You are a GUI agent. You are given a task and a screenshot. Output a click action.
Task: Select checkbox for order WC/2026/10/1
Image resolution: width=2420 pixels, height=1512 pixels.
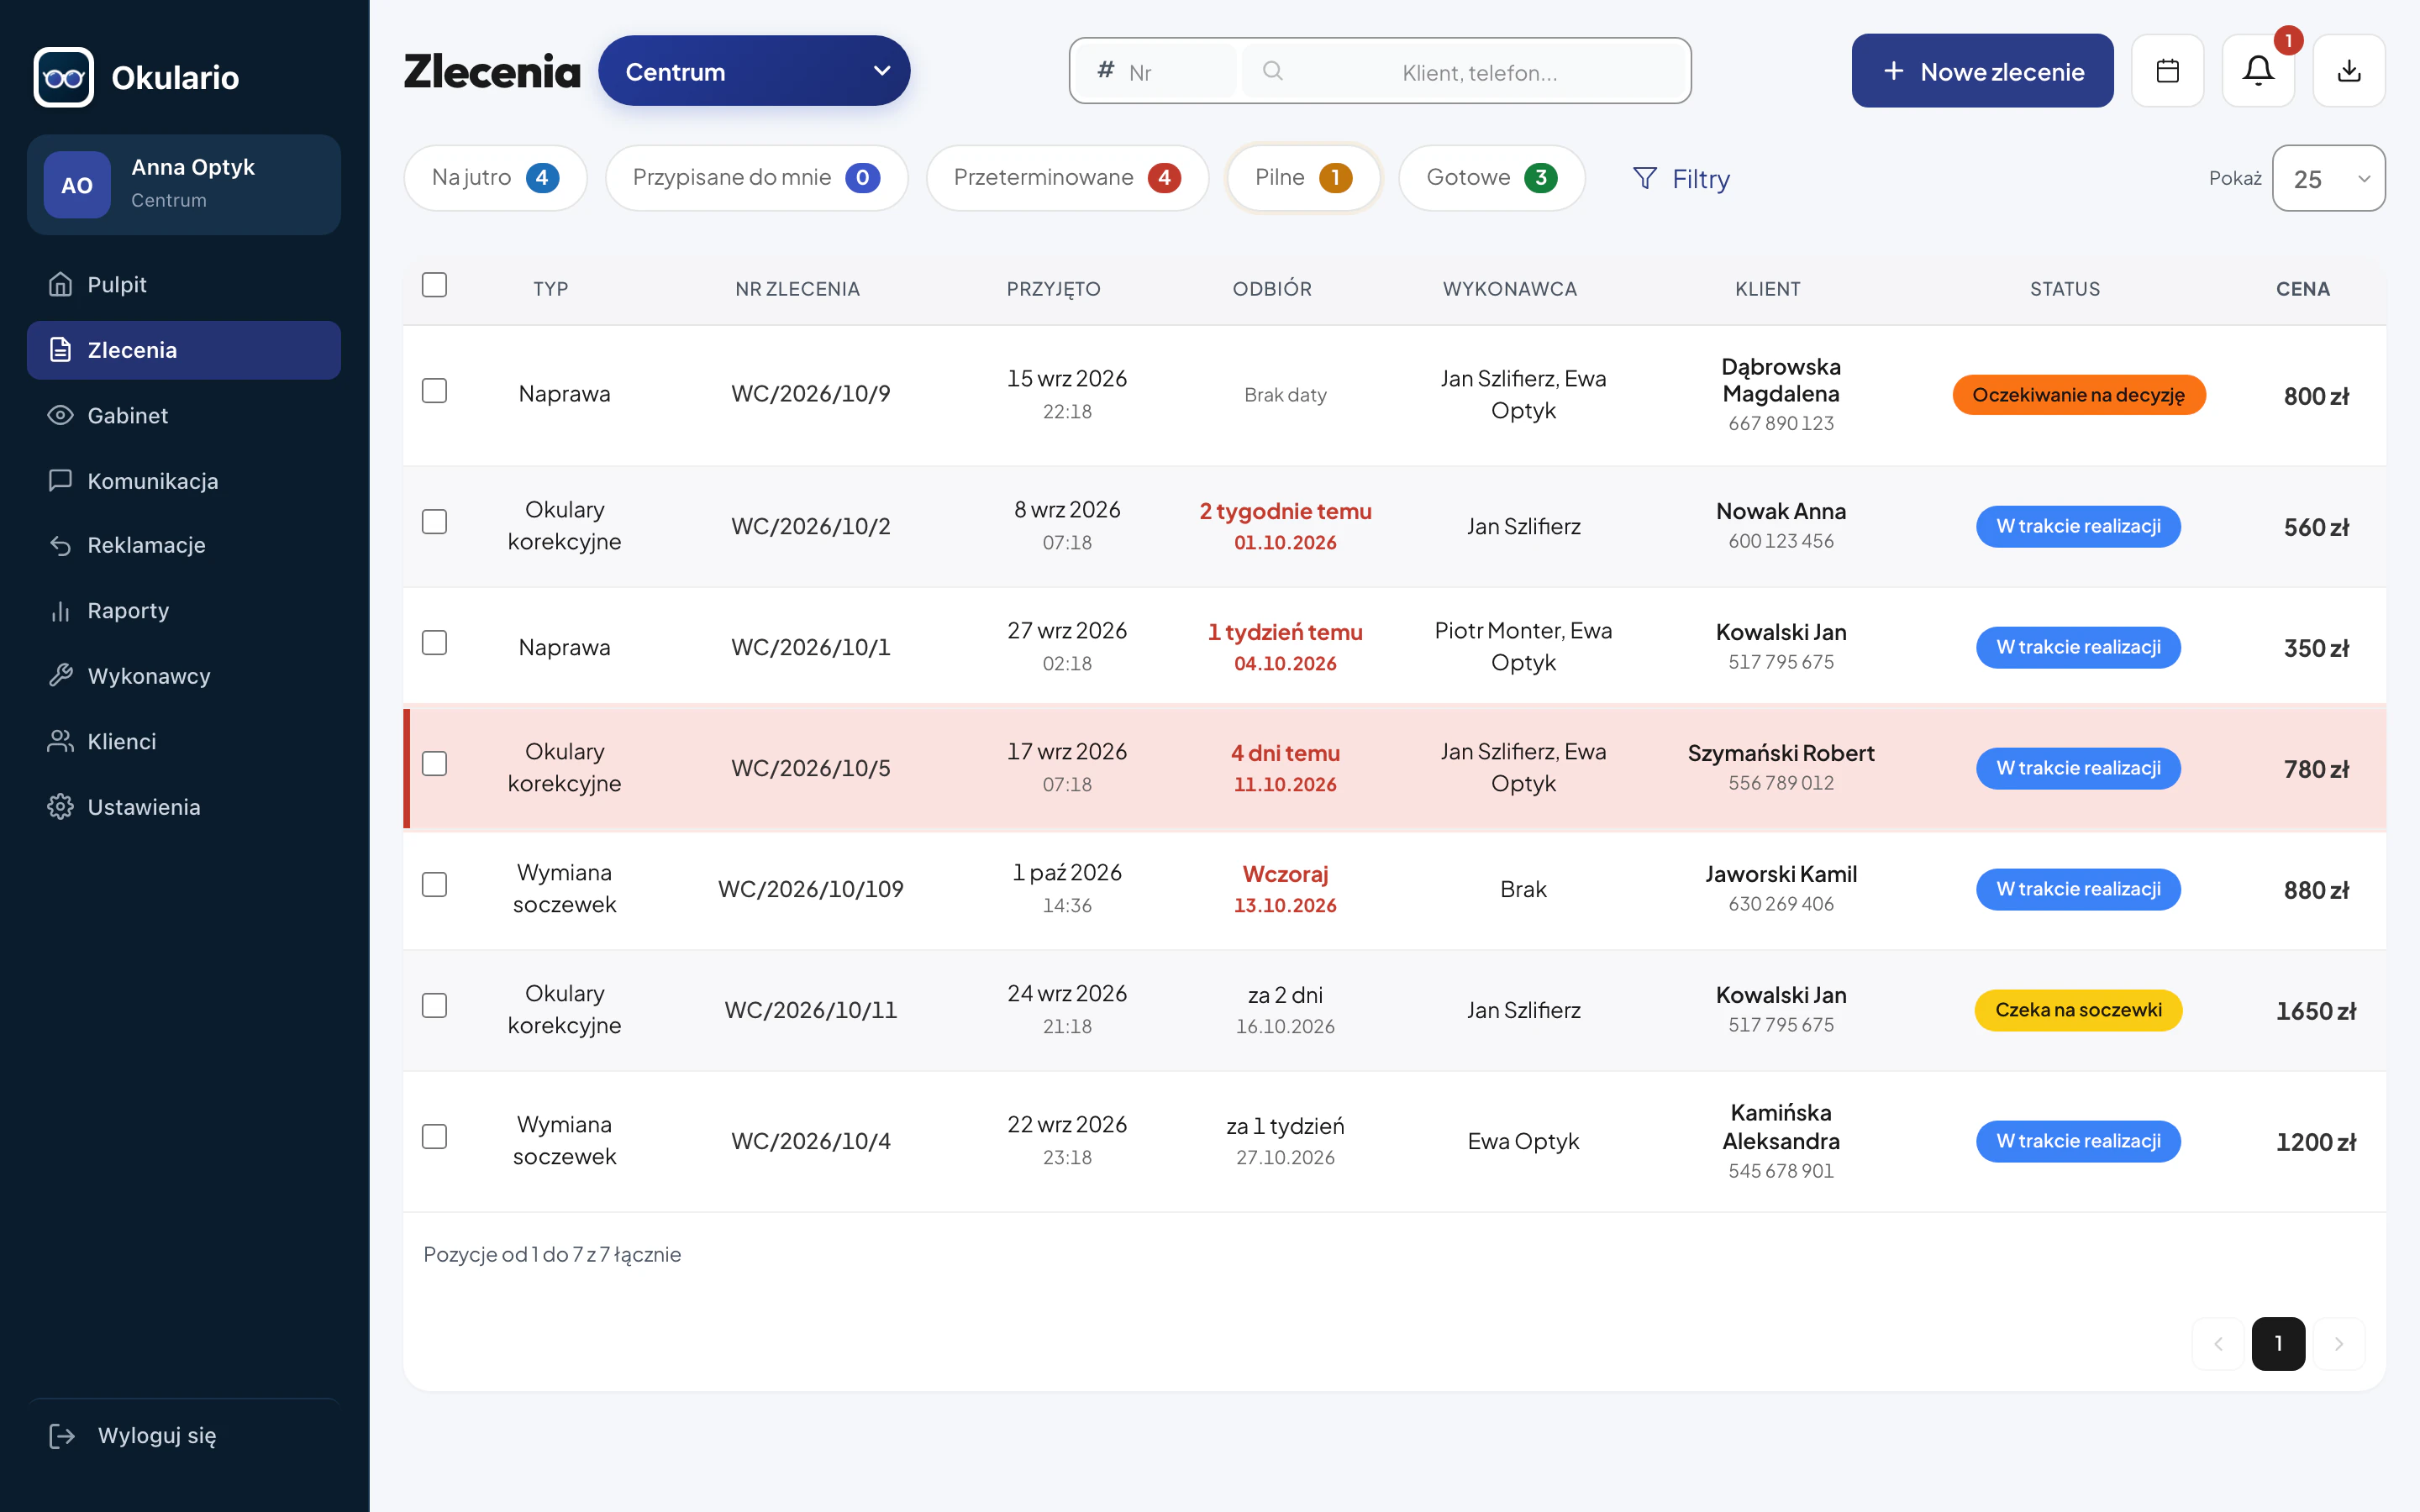[434, 643]
